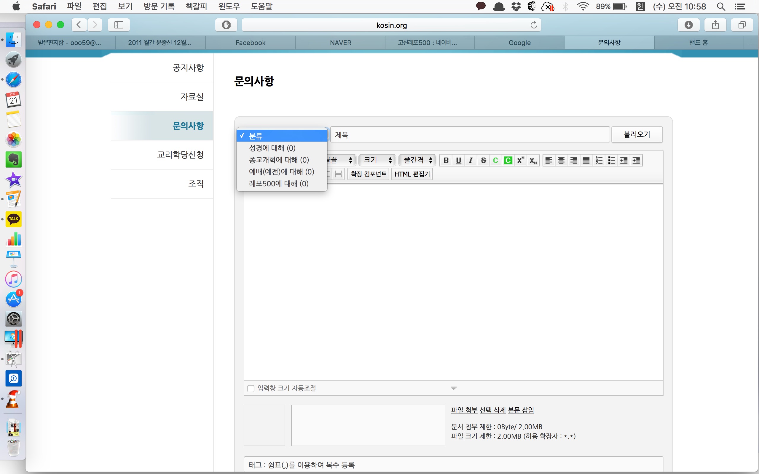Apply underline formatting
This screenshot has height=474, width=759.
[x=458, y=161]
